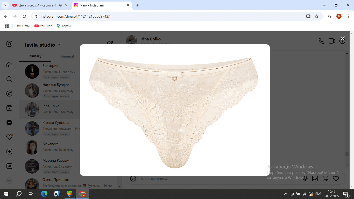Click the Create plus icon
354x199 pixels.
pos(9,152)
